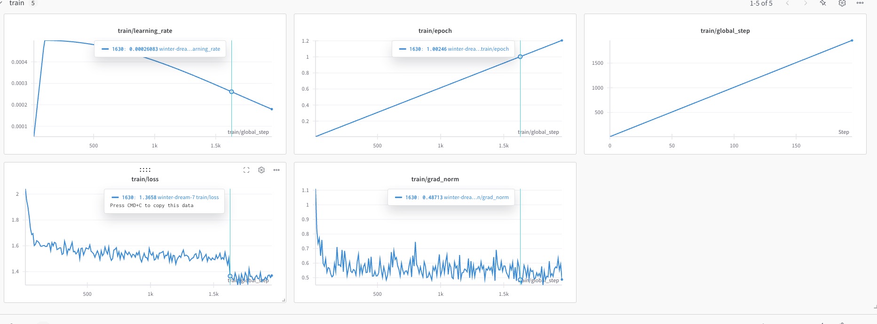This screenshot has height=324, width=877.
Task: Click the data point marker on train/epoch line
Action: pos(520,57)
